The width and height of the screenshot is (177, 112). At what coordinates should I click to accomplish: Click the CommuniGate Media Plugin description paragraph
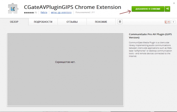coord(150,49)
